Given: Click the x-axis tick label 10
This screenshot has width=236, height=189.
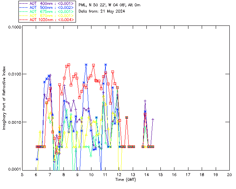Looking at the screenshot, I should (91, 175).
